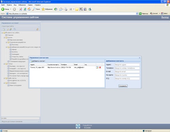Collapse the Структура Сайта panel
Screen dimensions: 170x132
[x=39, y=26]
